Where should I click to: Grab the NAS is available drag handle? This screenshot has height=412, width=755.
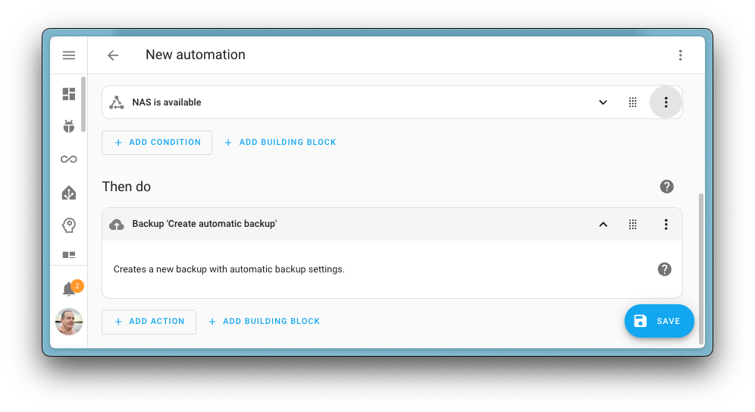[633, 102]
